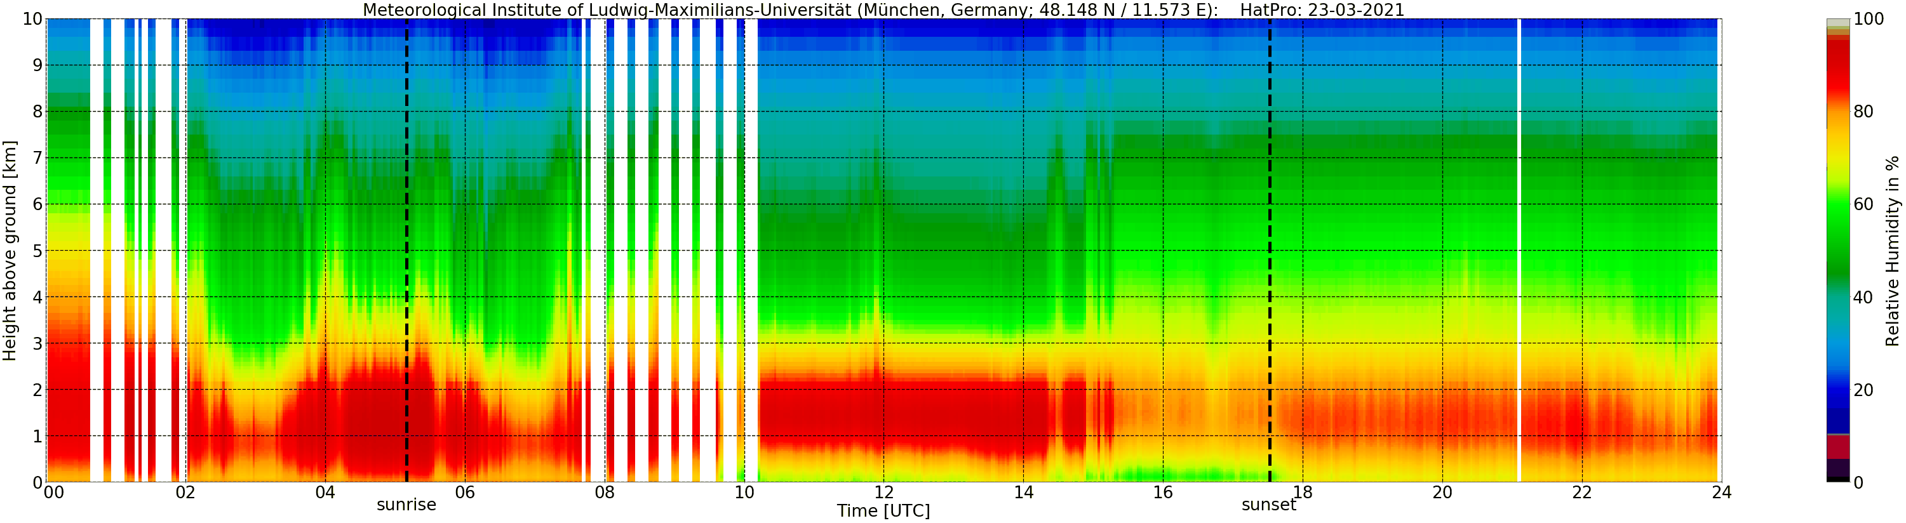1906x523 pixels.
Task: Select the "16" time axis tick label
Action: [1163, 493]
